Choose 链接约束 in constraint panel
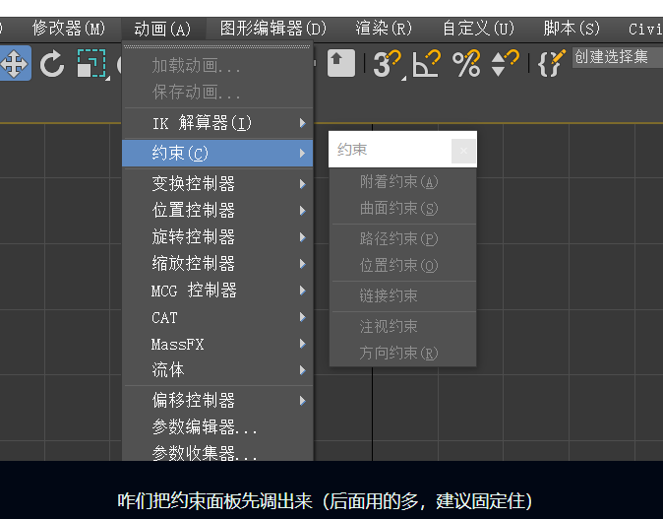 tap(402, 295)
